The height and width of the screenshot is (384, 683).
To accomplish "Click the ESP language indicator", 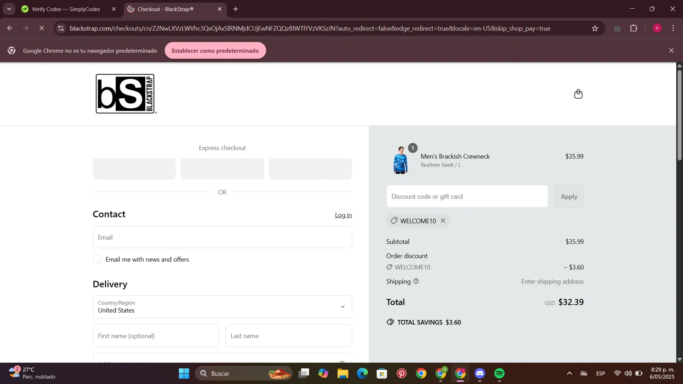I will coord(601,374).
